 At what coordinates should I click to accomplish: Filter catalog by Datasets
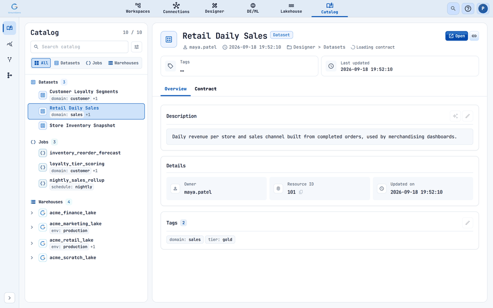[67, 63]
